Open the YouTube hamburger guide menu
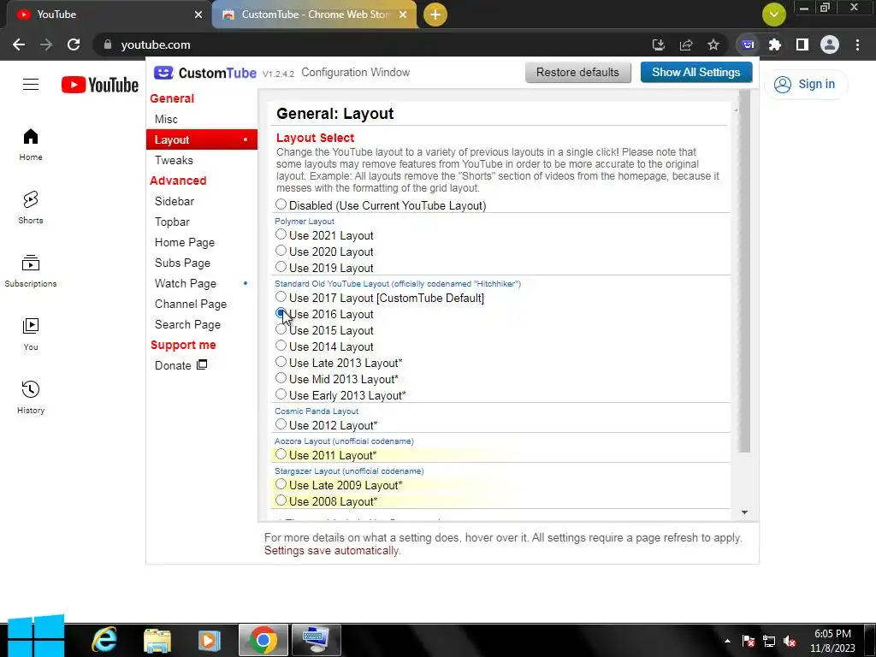The height and width of the screenshot is (657, 876). tap(31, 85)
